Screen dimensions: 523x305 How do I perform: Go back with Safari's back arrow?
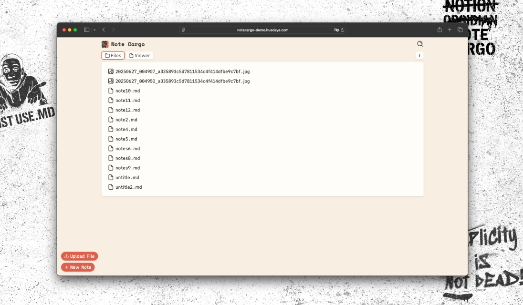coord(104,30)
